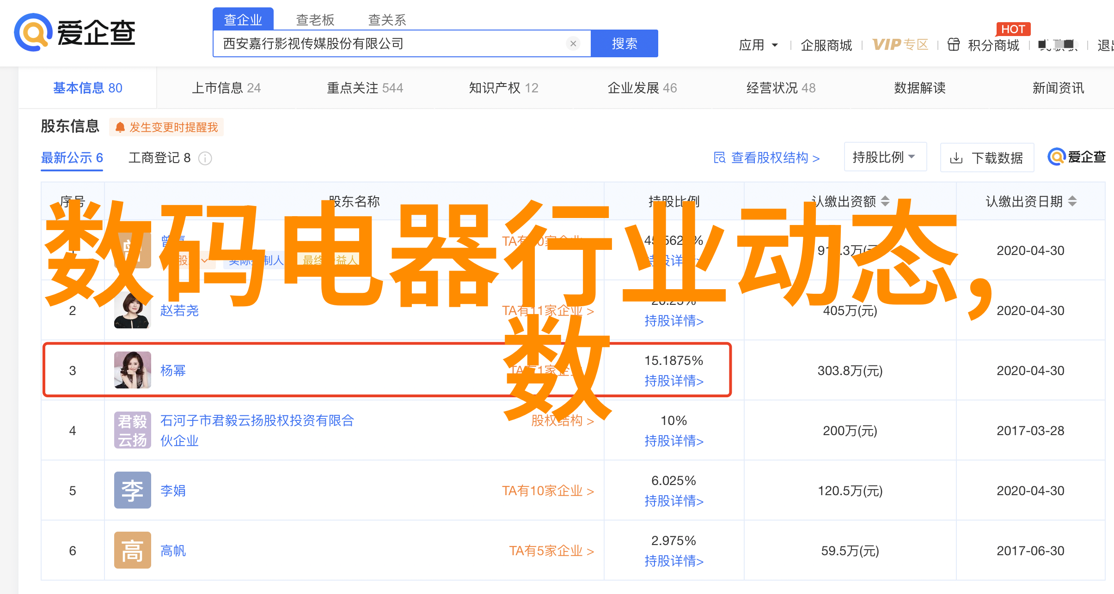Select the 最新公示 6 sub-tab
Image resolution: width=1114 pixels, height=594 pixels.
[72, 158]
